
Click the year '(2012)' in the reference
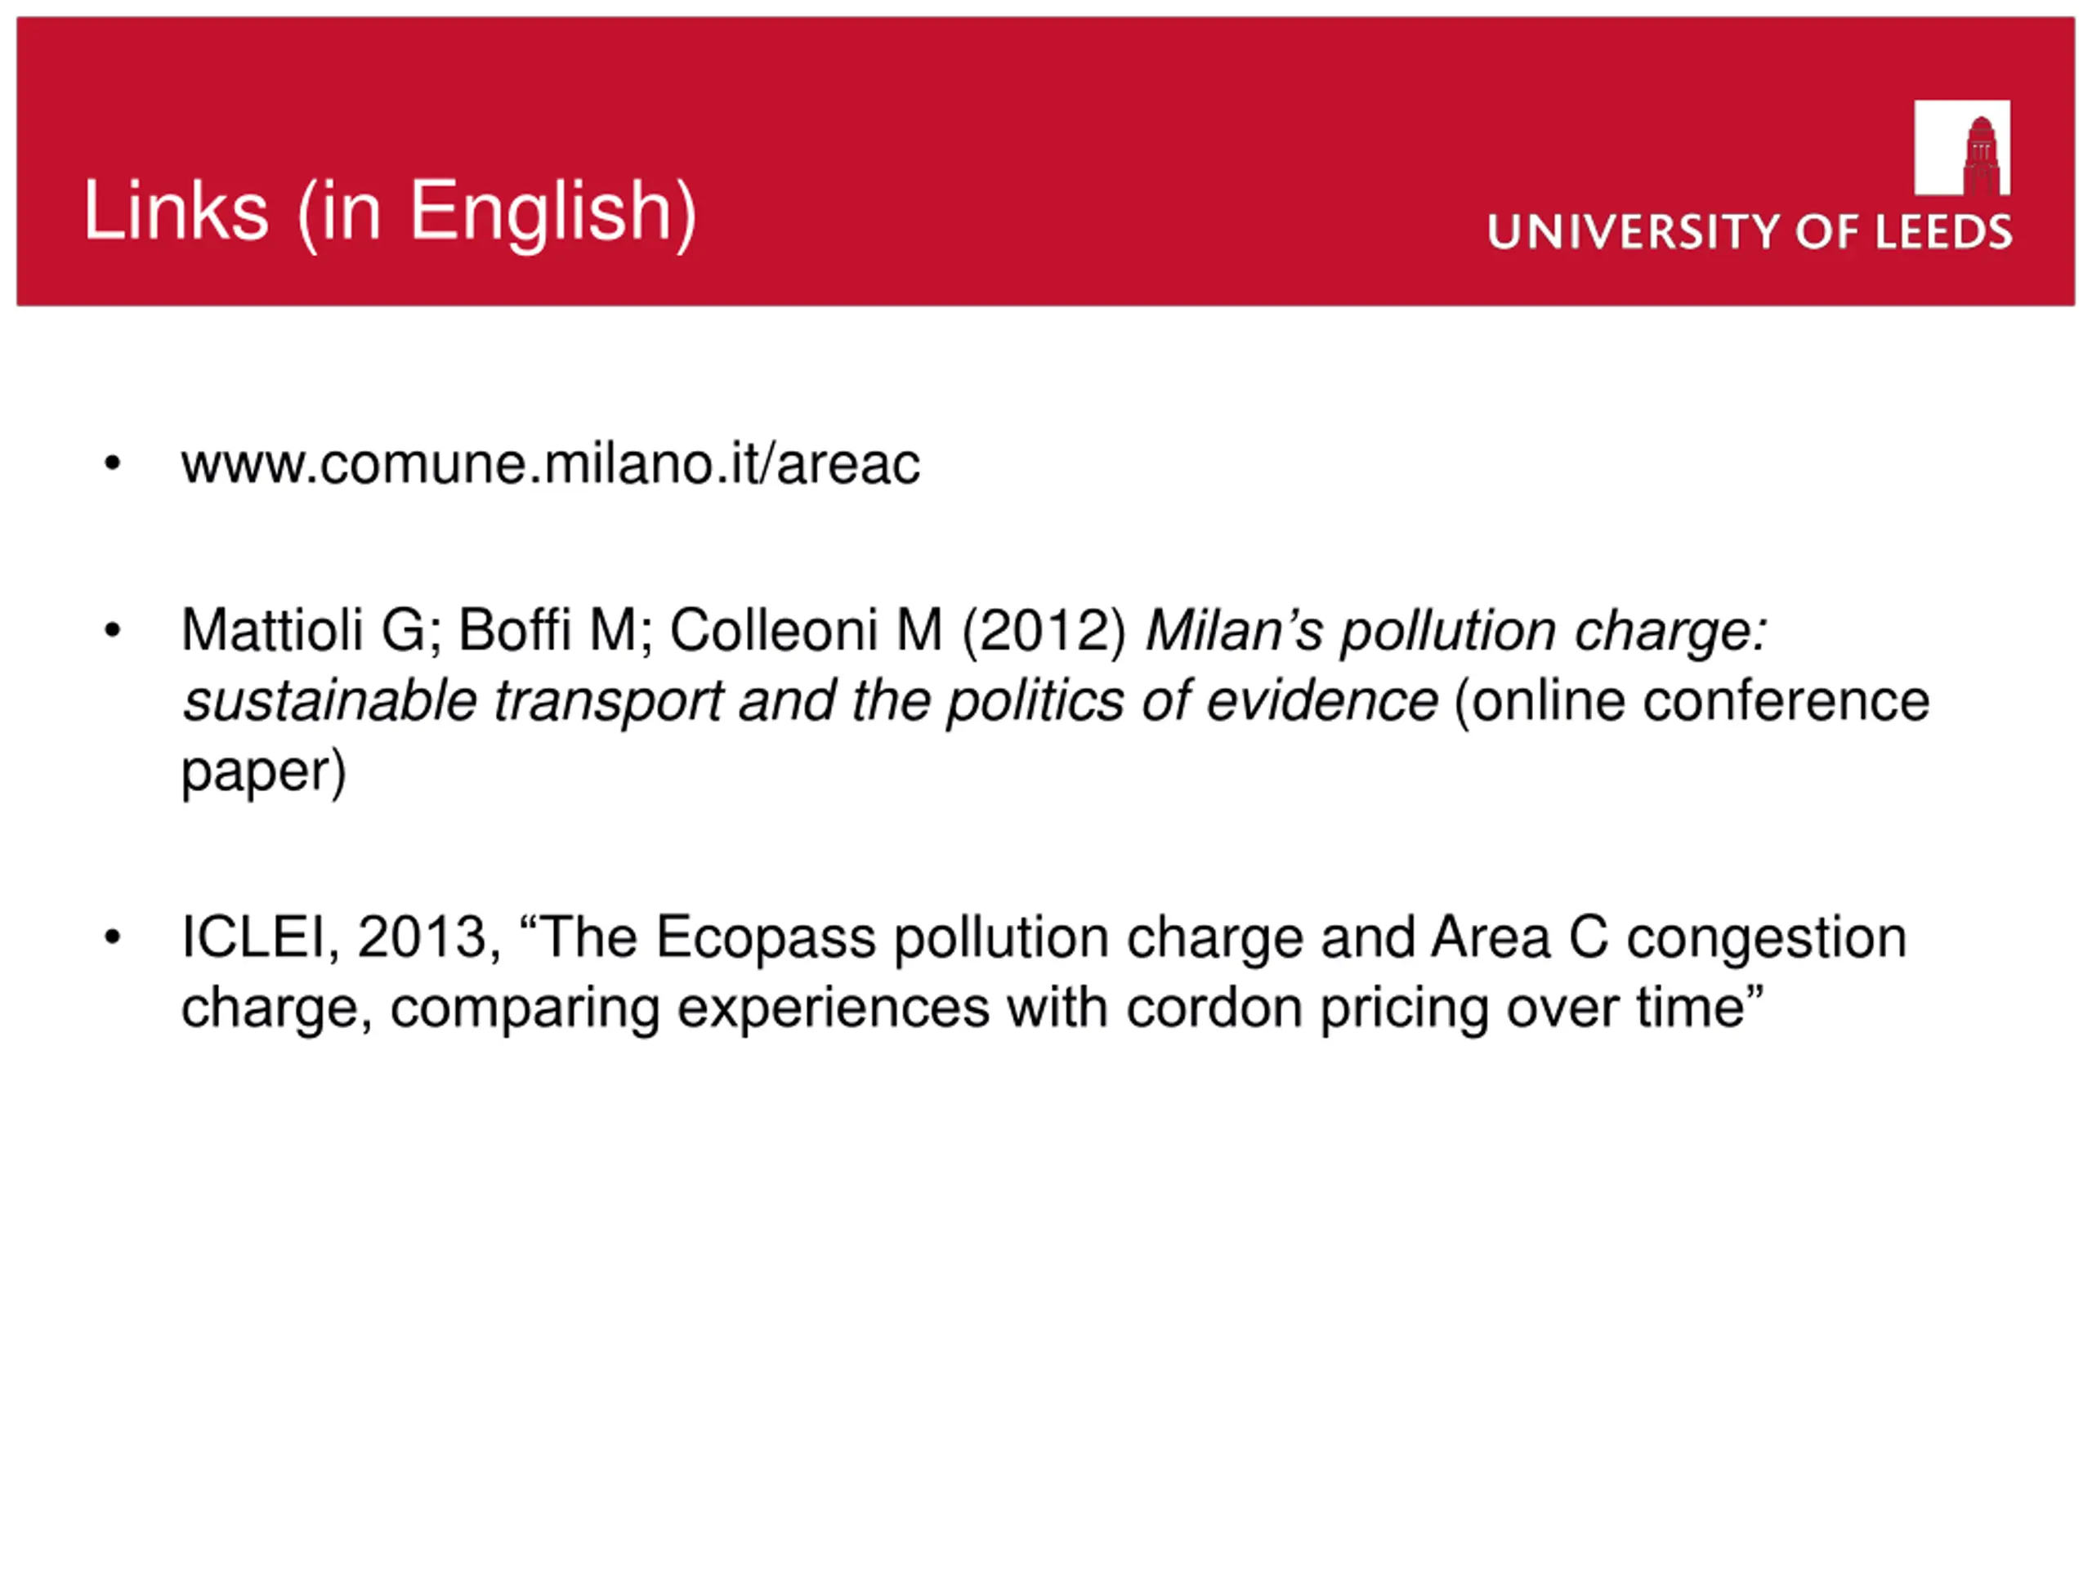click(1045, 631)
